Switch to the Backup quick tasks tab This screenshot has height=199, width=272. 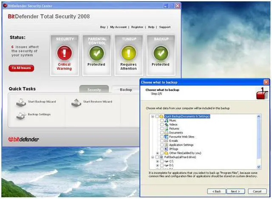[x=126, y=90]
